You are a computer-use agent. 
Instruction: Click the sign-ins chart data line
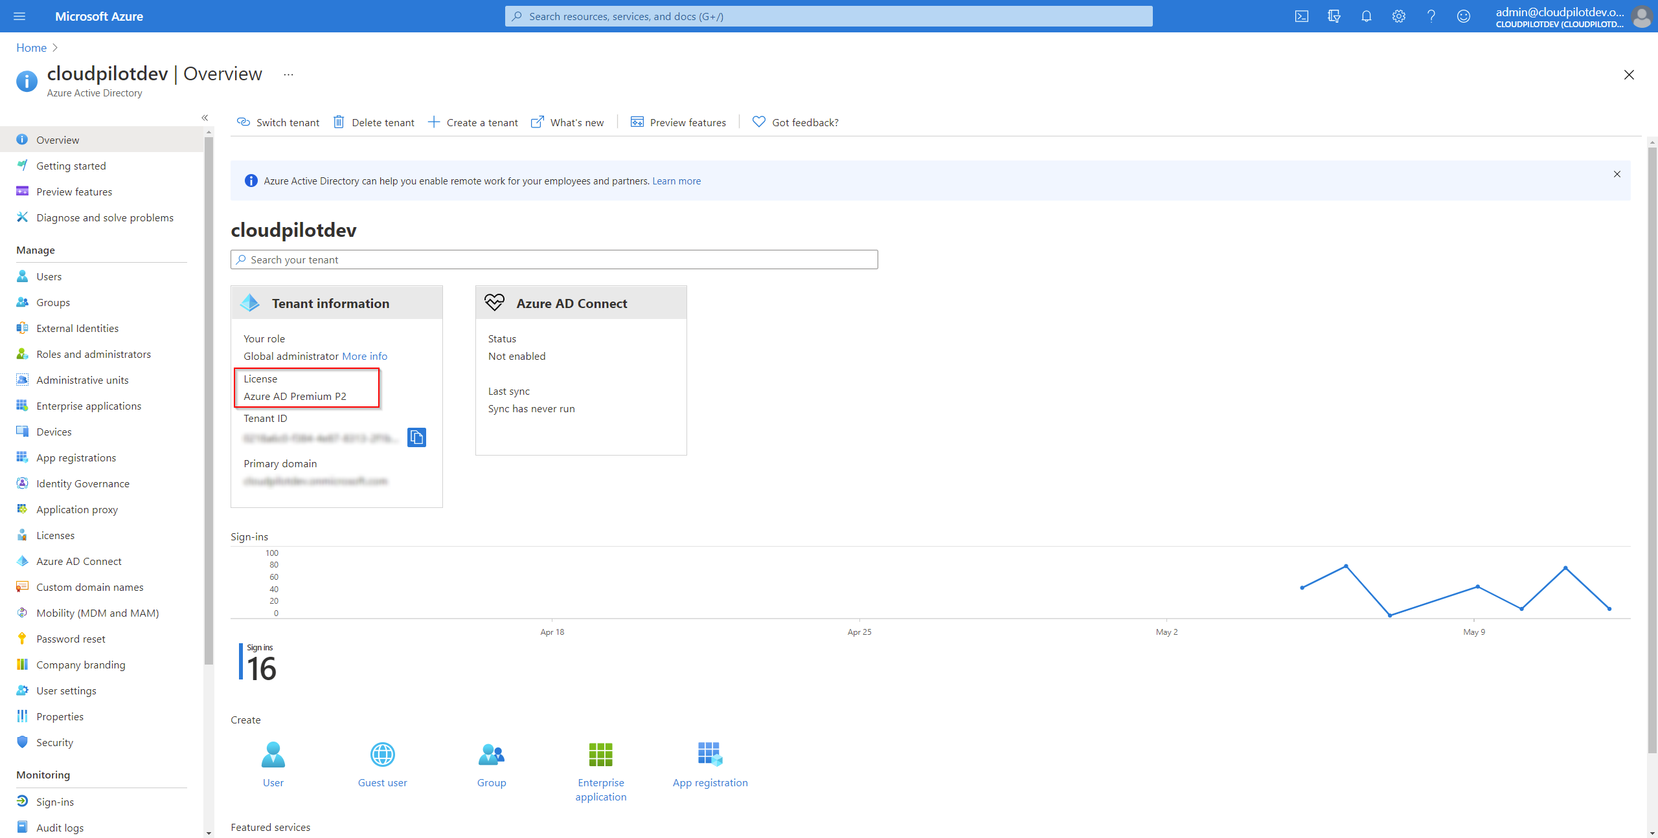click(x=1455, y=591)
